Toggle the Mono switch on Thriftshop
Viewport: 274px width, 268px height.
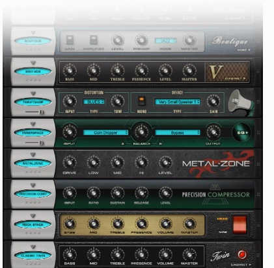pos(141,101)
